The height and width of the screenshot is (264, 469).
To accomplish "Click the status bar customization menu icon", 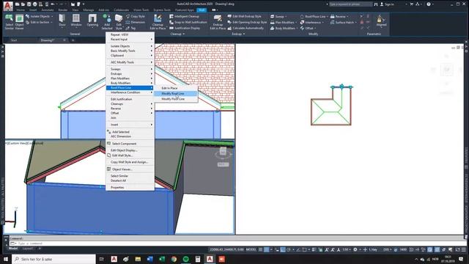I will tap(464, 249).
